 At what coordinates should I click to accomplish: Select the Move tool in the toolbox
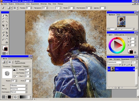[x=7, y=15]
